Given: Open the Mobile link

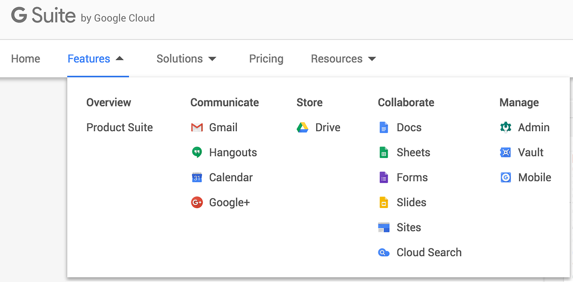Looking at the screenshot, I should [x=534, y=178].
